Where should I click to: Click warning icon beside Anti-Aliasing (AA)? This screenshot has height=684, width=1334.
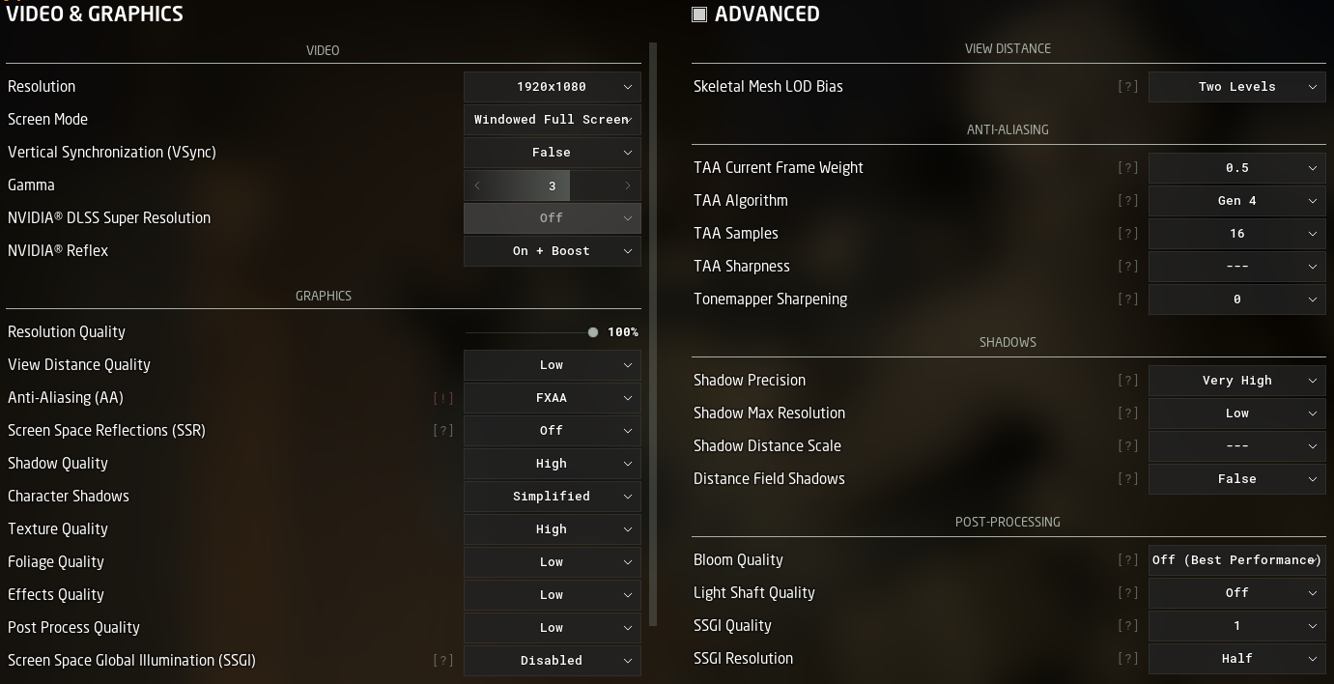click(x=443, y=398)
